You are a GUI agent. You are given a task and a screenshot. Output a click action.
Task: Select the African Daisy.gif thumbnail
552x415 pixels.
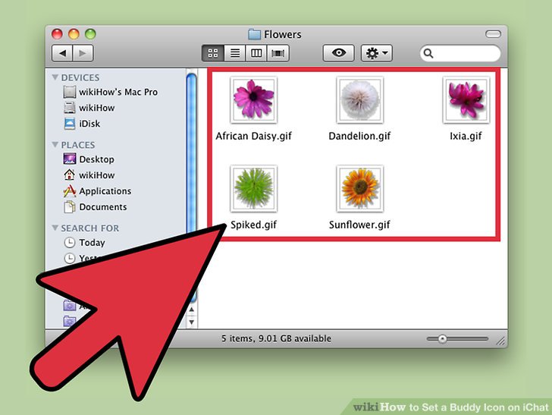[x=253, y=99]
